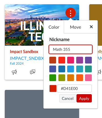This screenshot has height=118, width=102.
Task: Click the gray course card below
Action: (24, 104)
